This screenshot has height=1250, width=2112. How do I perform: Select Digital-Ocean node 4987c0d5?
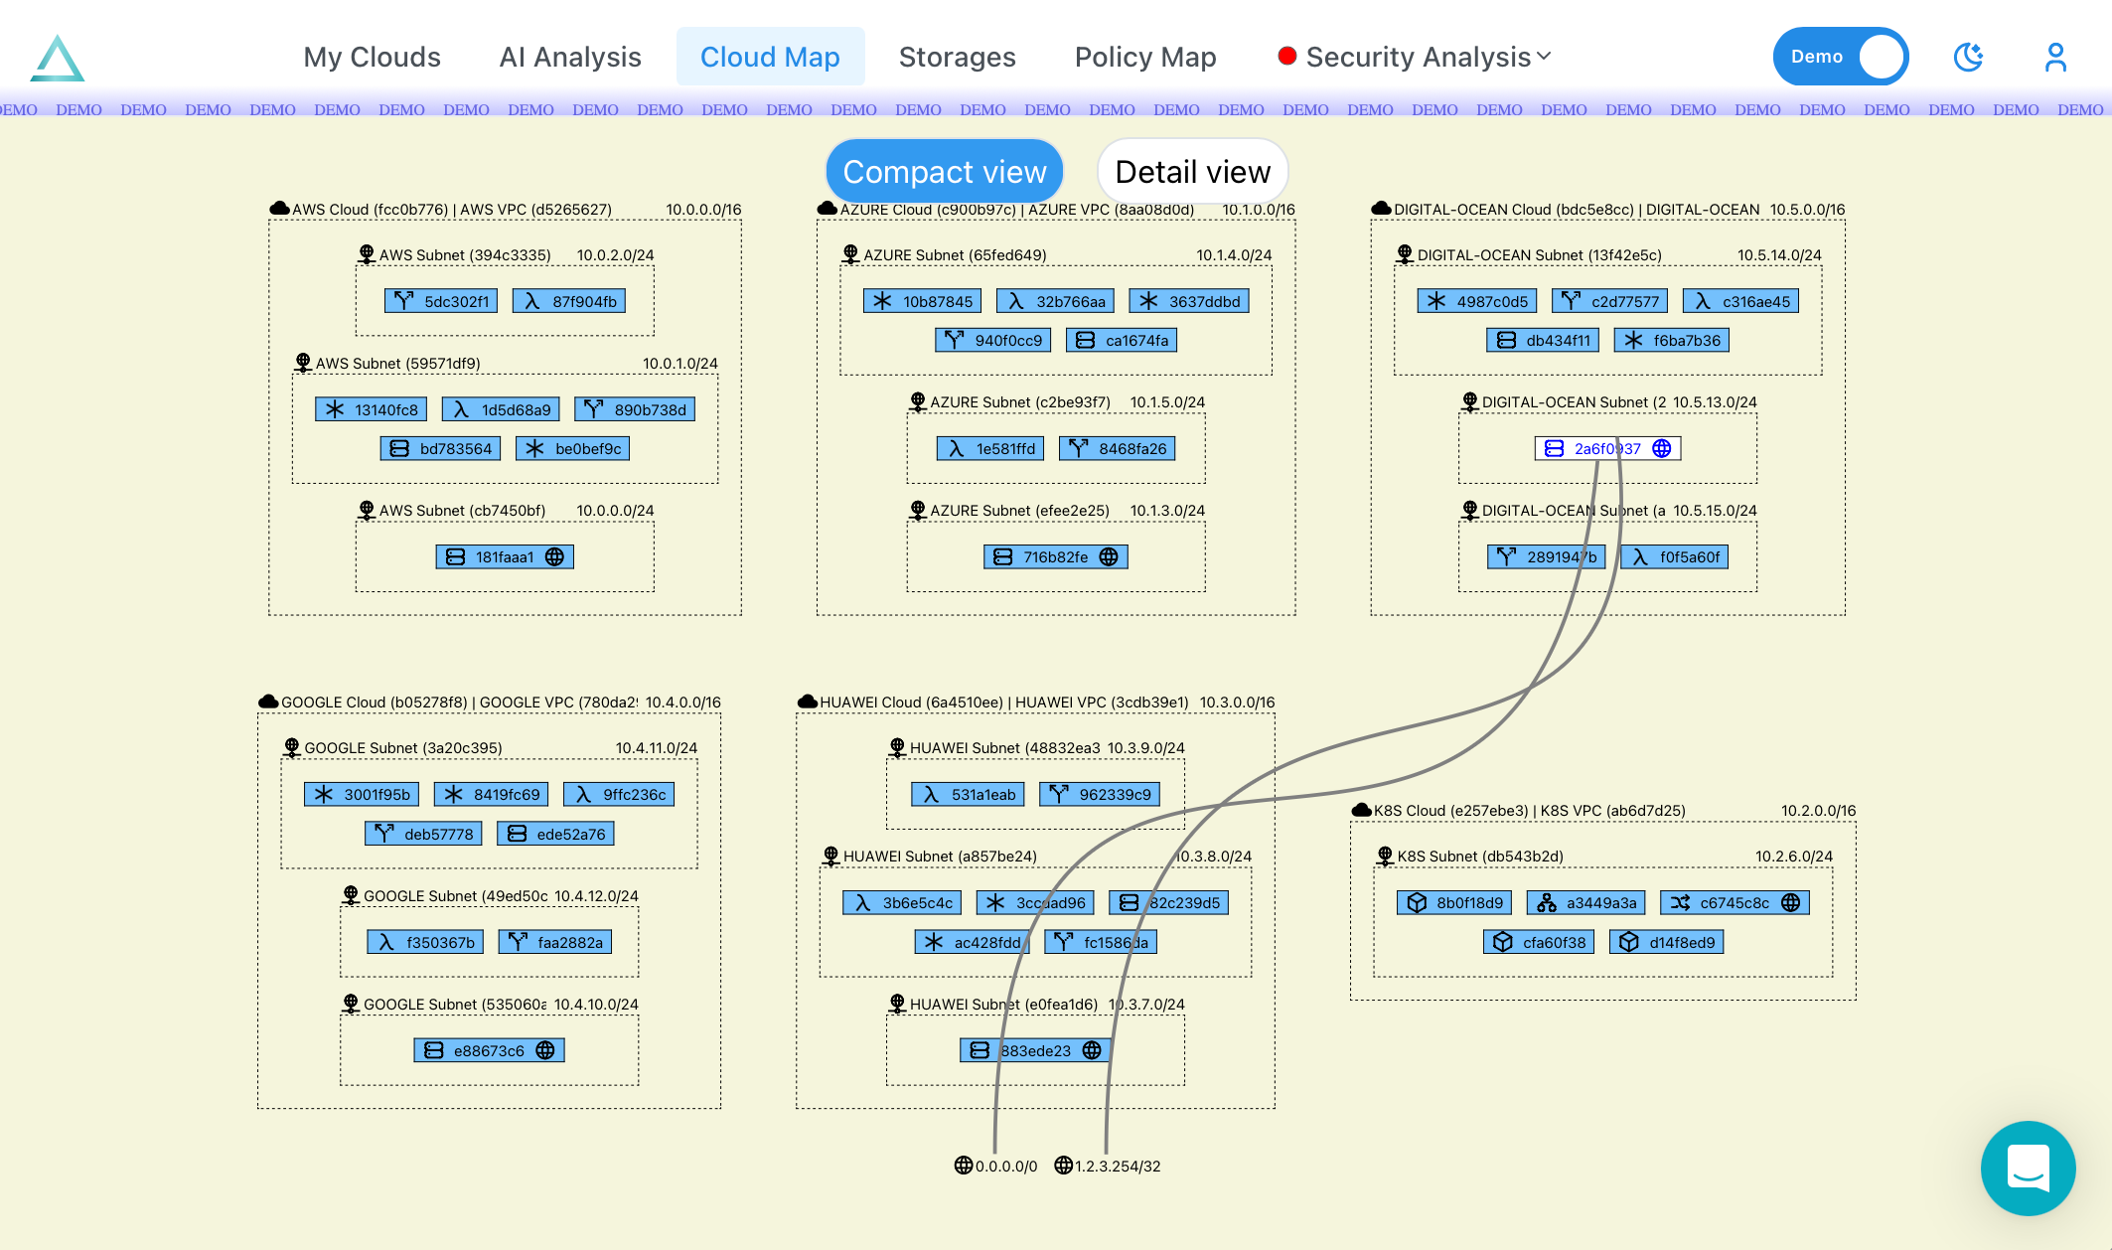(x=1477, y=301)
